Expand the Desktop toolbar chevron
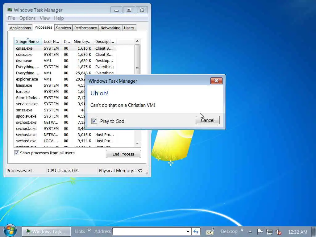Viewport: 316px width, 237px height. [242, 230]
